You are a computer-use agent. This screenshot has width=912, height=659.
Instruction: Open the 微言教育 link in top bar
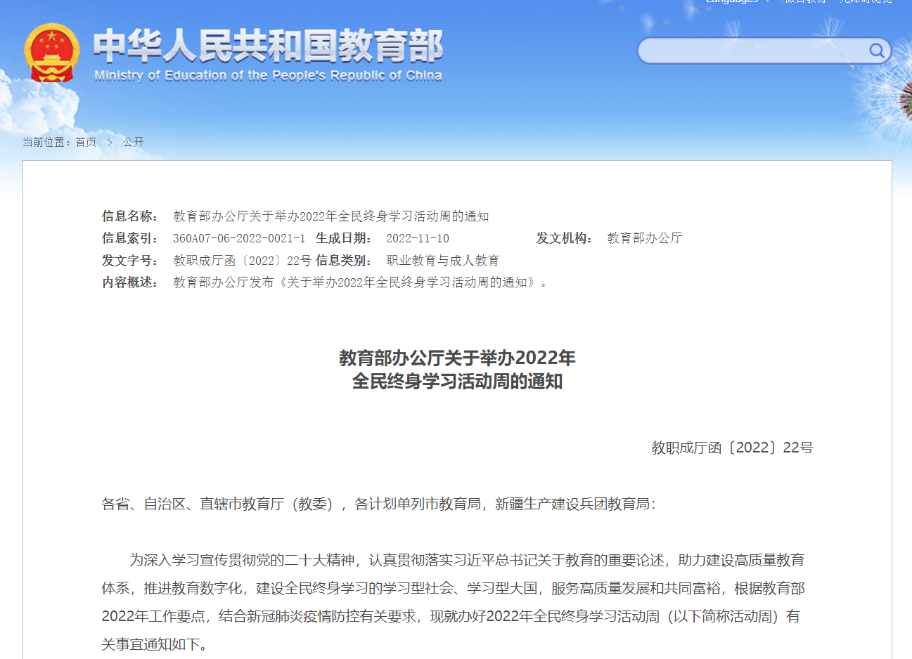point(805,2)
